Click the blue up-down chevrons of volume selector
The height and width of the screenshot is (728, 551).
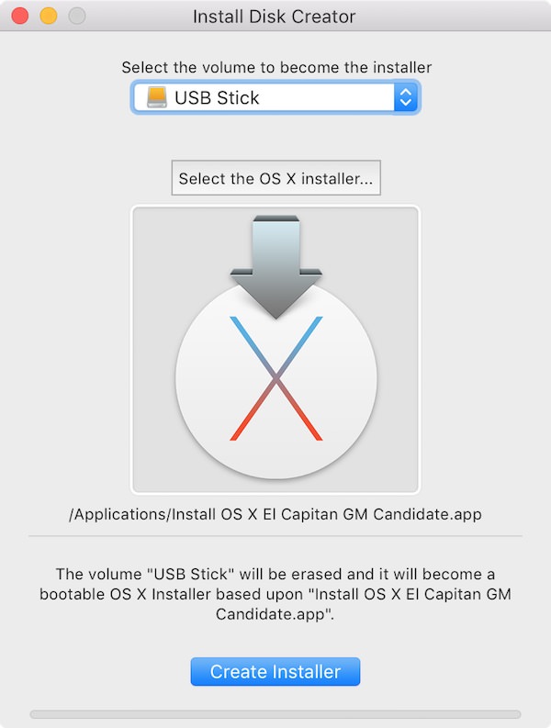click(x=406, y=97)
